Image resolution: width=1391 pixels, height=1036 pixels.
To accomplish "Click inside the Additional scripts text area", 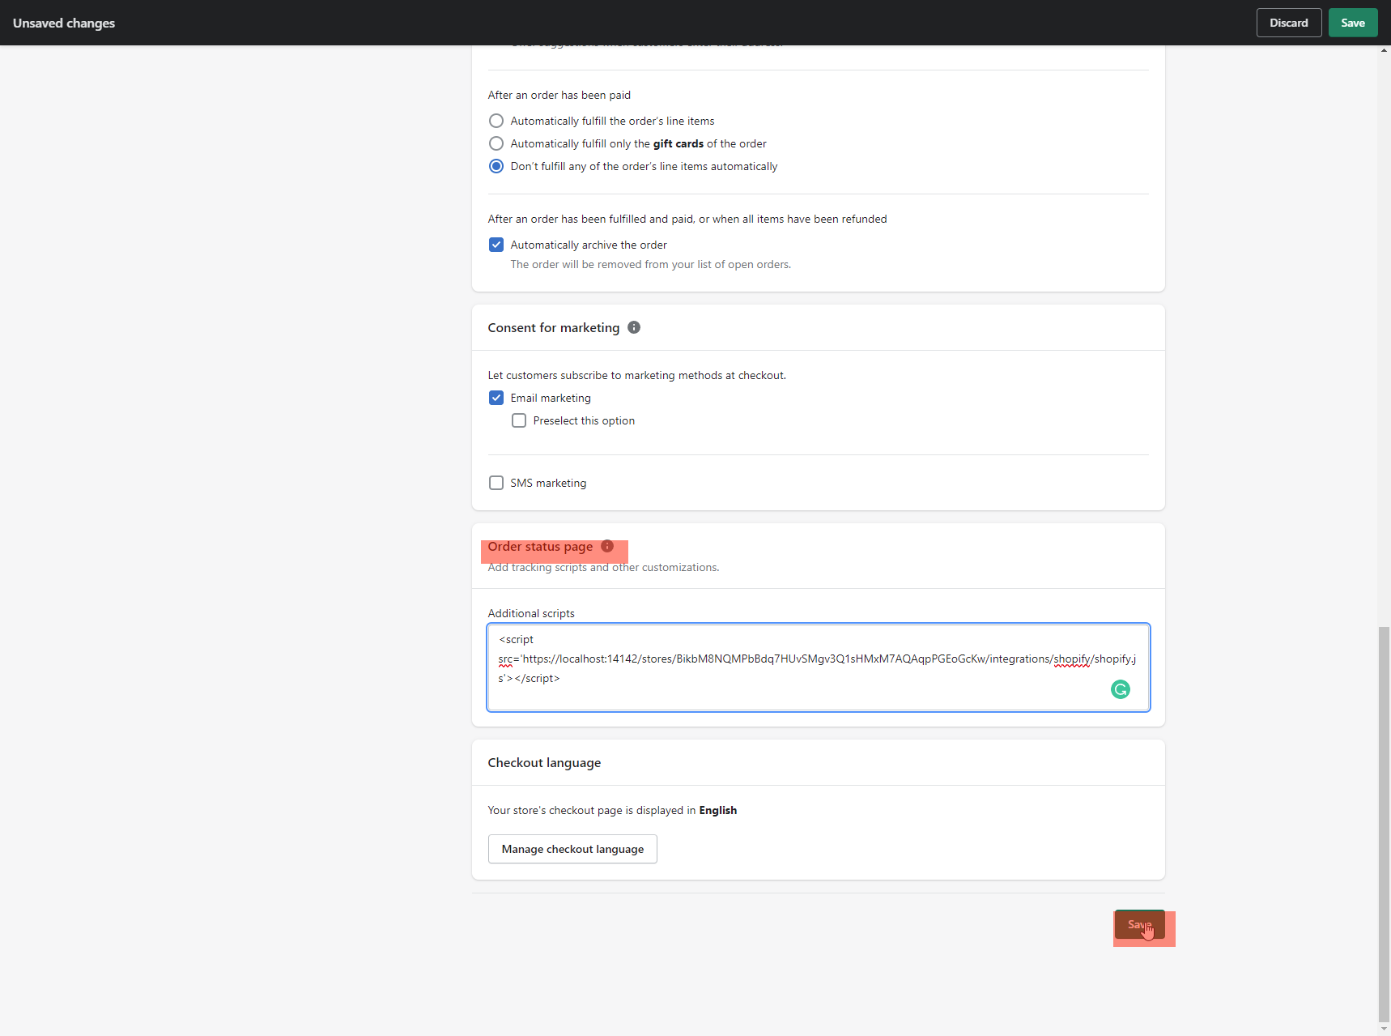I will click(818, 667).
